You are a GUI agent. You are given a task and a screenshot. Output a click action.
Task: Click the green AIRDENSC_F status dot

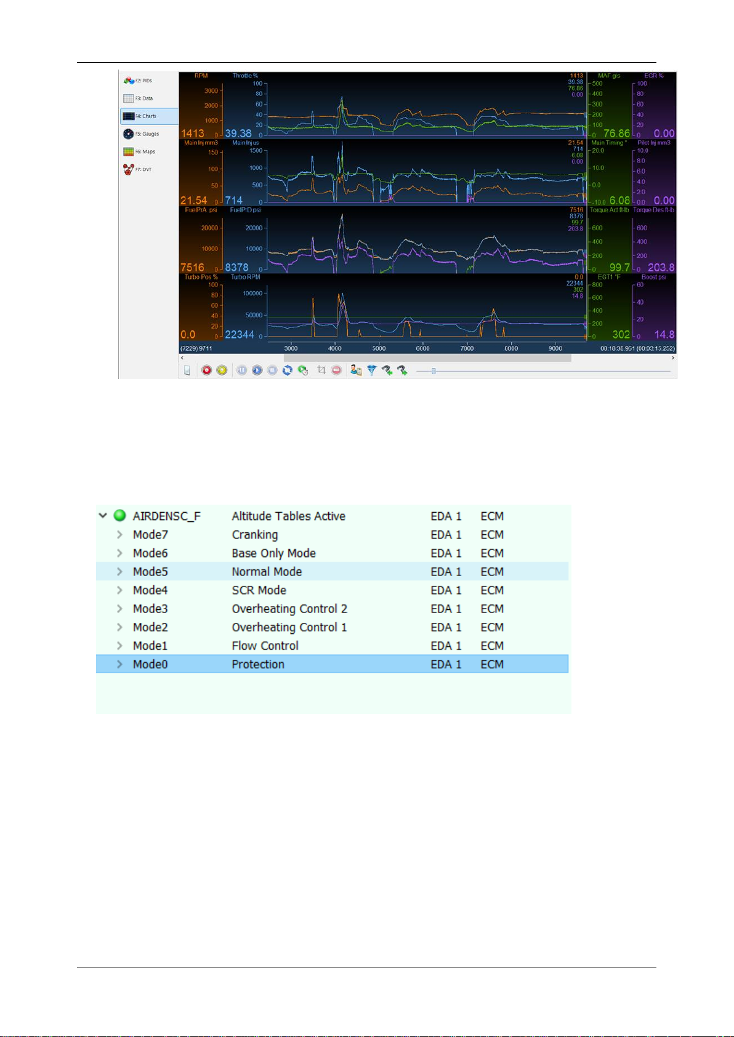click(120, 516)
